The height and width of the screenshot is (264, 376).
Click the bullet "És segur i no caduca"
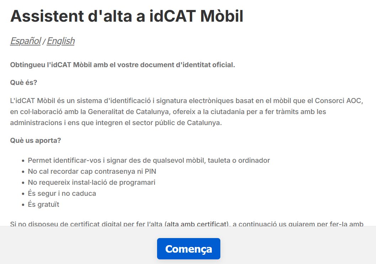point(62,193)
